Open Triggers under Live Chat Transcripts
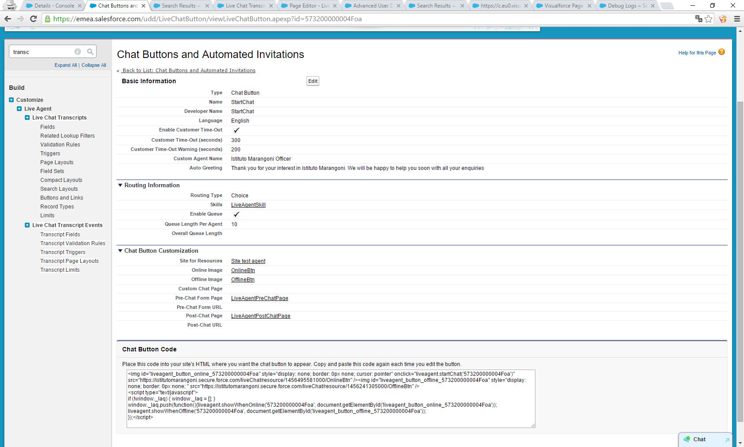Screen dimensions: 744x447 click(x=50, y=154)
